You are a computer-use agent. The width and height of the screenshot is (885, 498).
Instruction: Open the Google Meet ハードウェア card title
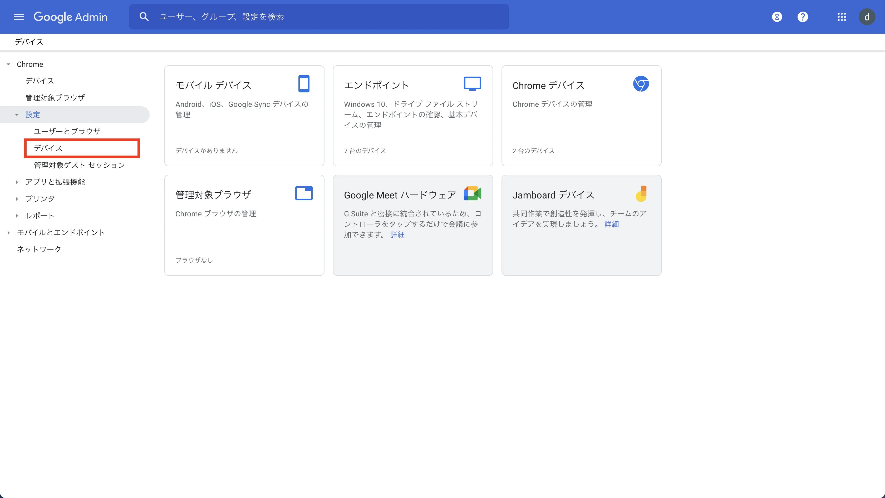400,195
